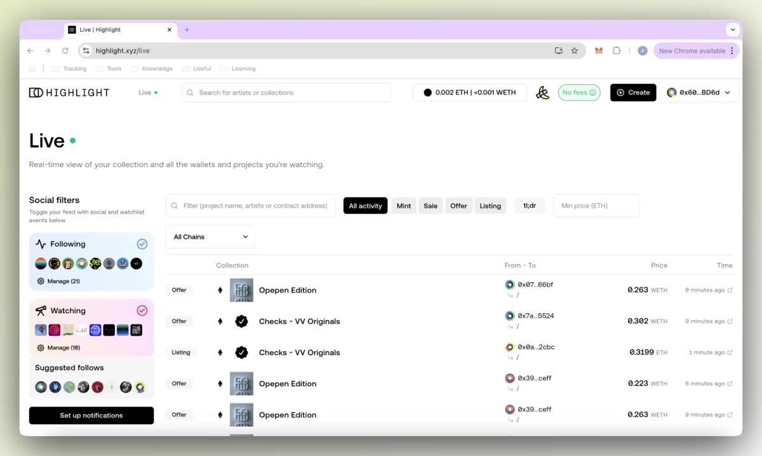762x456 pixels.
Task: Click the Create button
Action: pyautogui.click(x=633, y=93)
